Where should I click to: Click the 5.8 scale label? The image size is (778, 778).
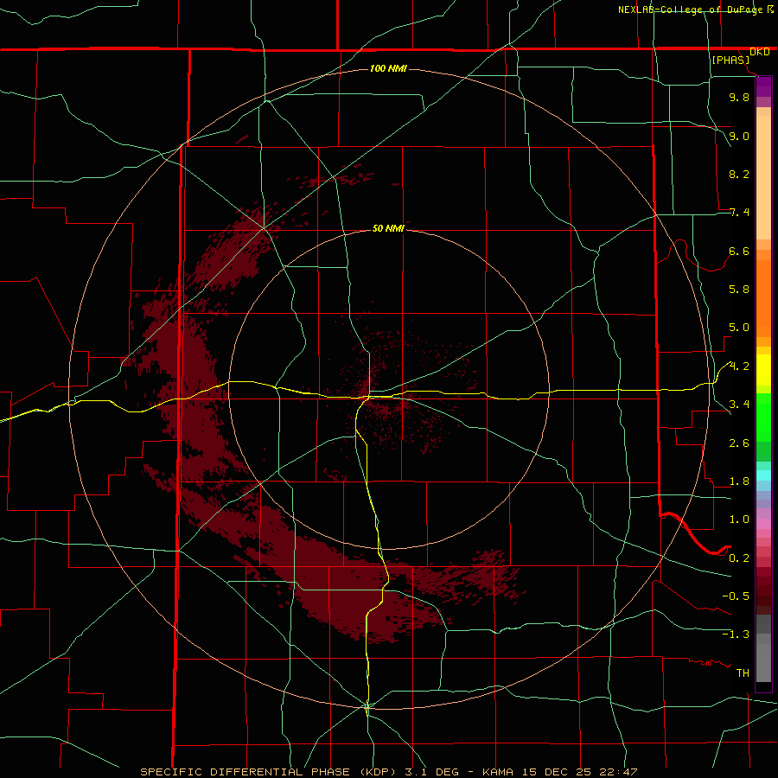point(739,290)
